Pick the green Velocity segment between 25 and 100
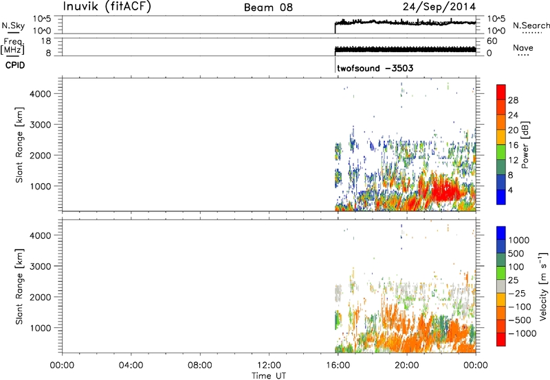Viewport: 550px width, 380px height. pos(501,273)
